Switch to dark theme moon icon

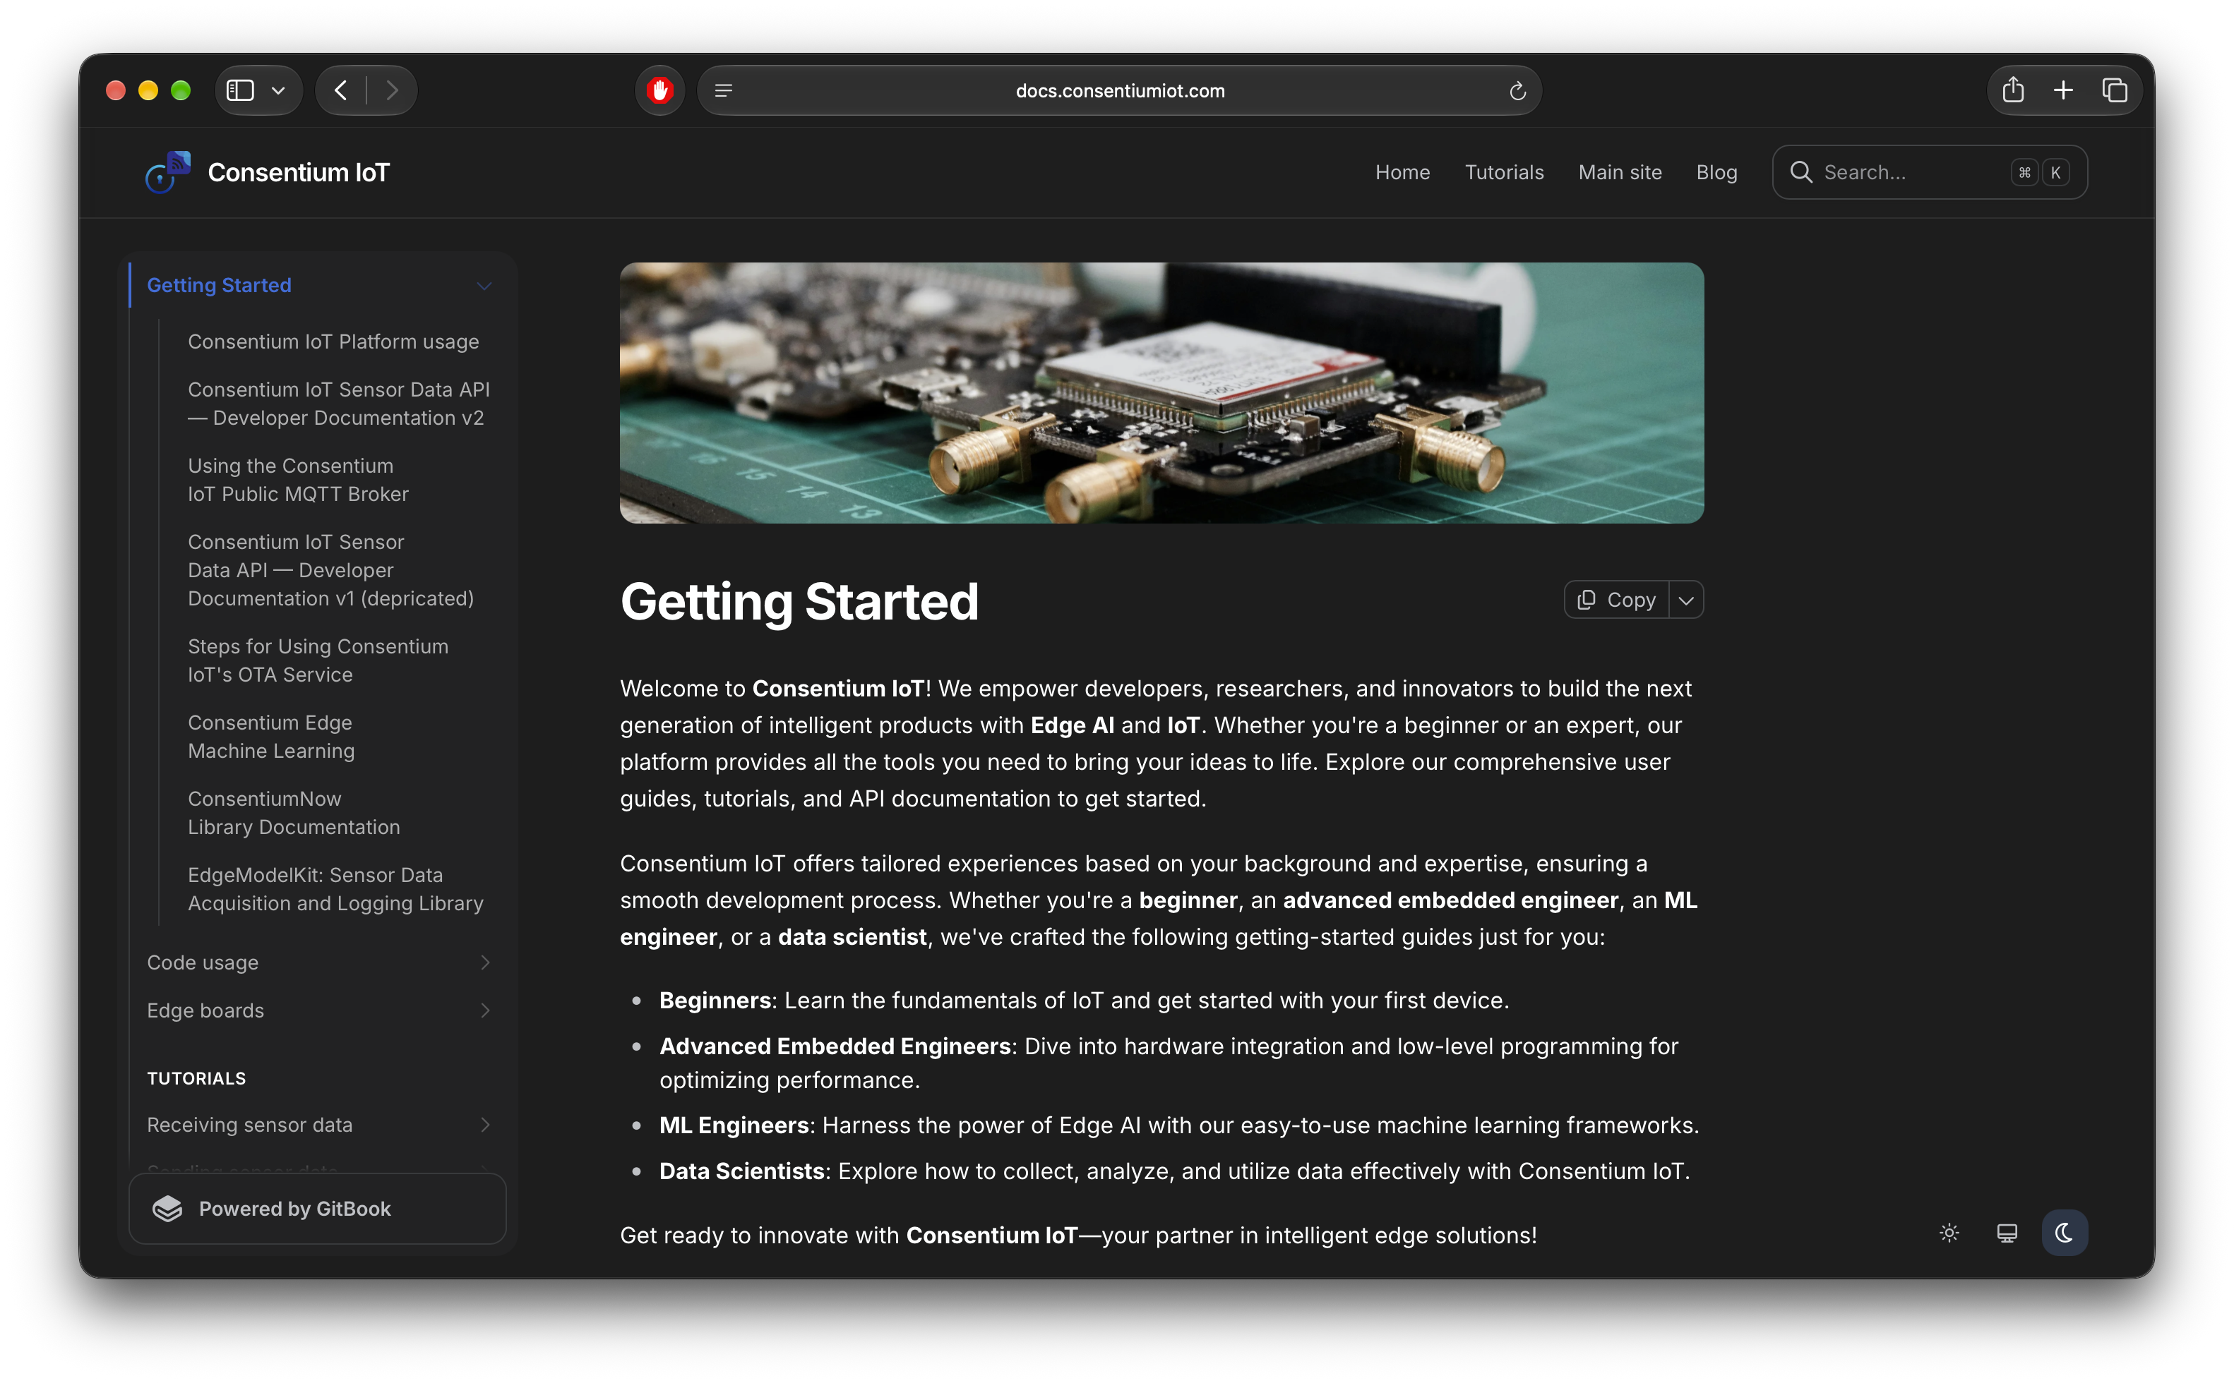[2064, 1233]
